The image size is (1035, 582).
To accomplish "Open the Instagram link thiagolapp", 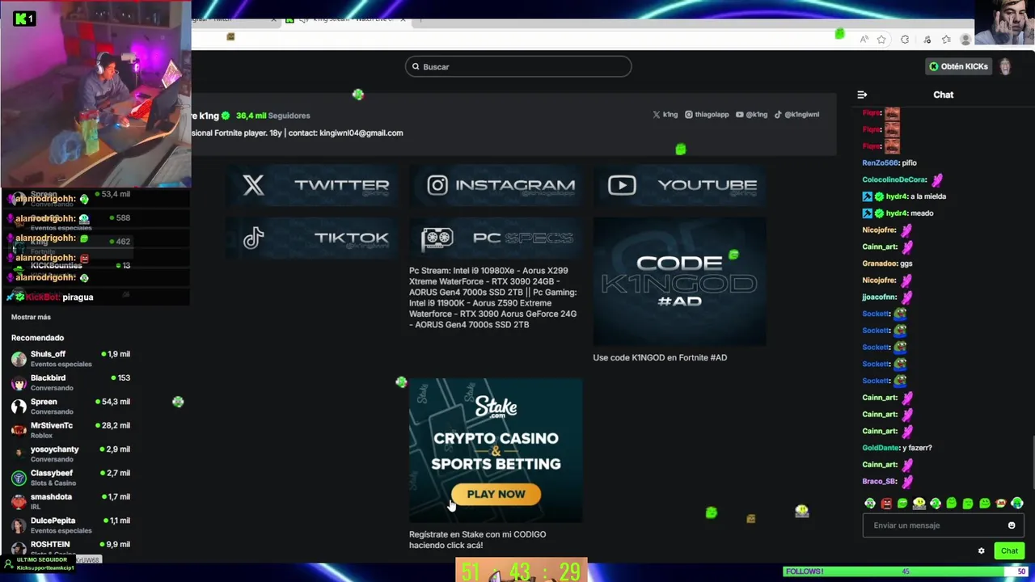I will 707,115.
